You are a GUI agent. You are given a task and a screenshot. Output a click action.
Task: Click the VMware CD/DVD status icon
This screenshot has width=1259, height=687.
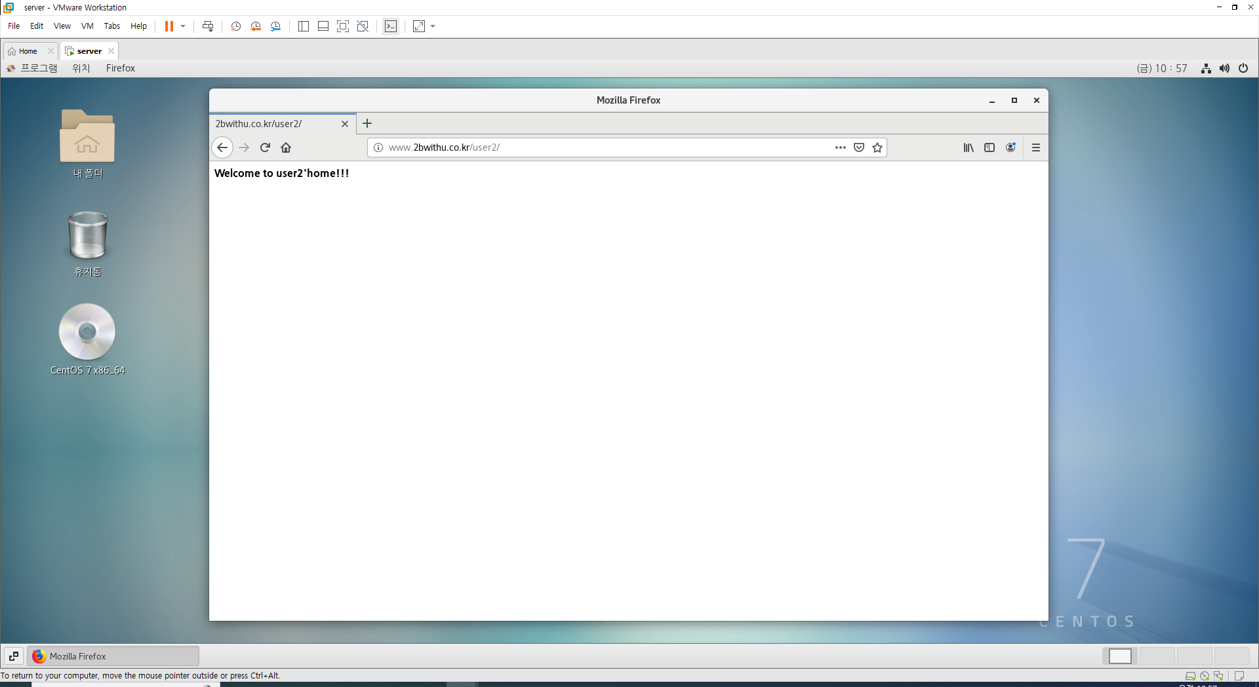click(1205, 676)
